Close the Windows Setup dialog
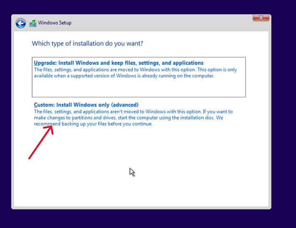This screenshot has width=296, height=228. pos(261,18)
